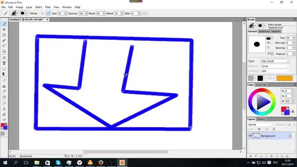Viewport: 297px width, 167px height.
Task: Click the move layer down arrow icon
Action: pyautogui.click(x=256, y=156)
